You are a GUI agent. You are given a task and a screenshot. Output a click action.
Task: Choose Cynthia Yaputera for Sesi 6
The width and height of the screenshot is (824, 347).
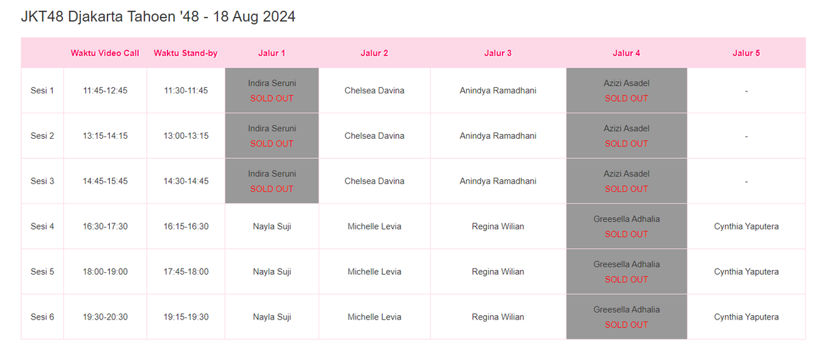point(746,317)
